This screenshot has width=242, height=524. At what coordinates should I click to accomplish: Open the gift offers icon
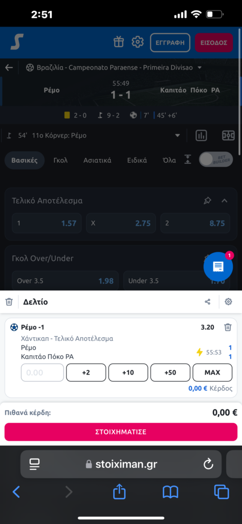tap(119, 42)
